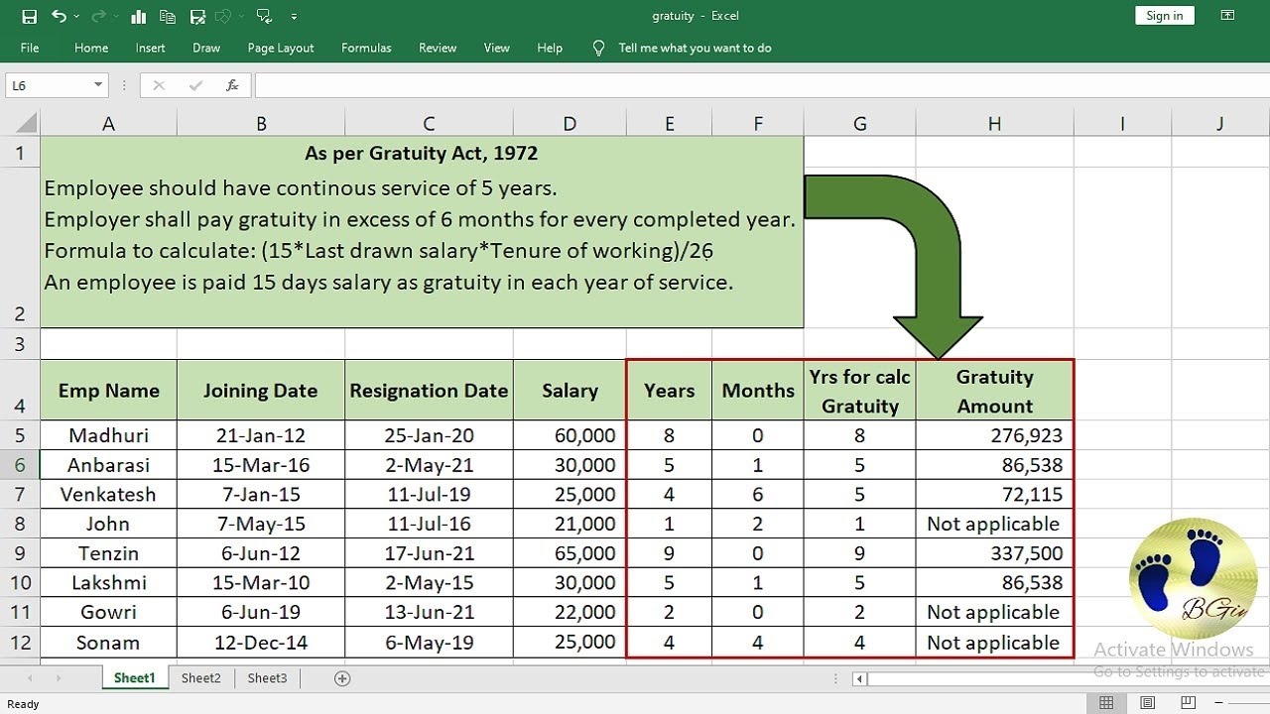Click the Sign in button
Image resolution: width=1270 pixels, height=714 pixels.
click(x=1164, y=16)
